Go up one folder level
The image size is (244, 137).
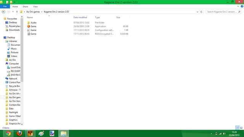click(17, 12)
